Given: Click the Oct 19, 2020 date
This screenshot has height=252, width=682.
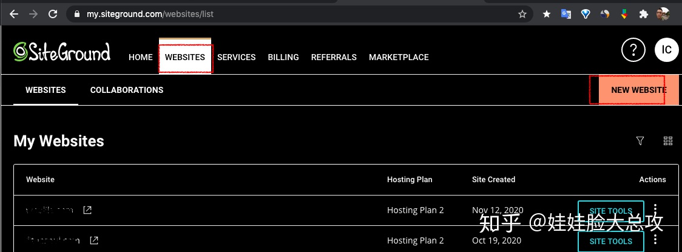Looking at the screenshot, I should [497, 240].
